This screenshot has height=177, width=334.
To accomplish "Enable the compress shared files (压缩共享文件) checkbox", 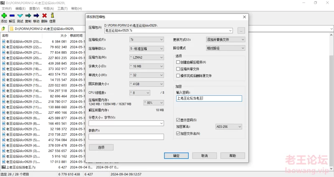I will [178, 69].
